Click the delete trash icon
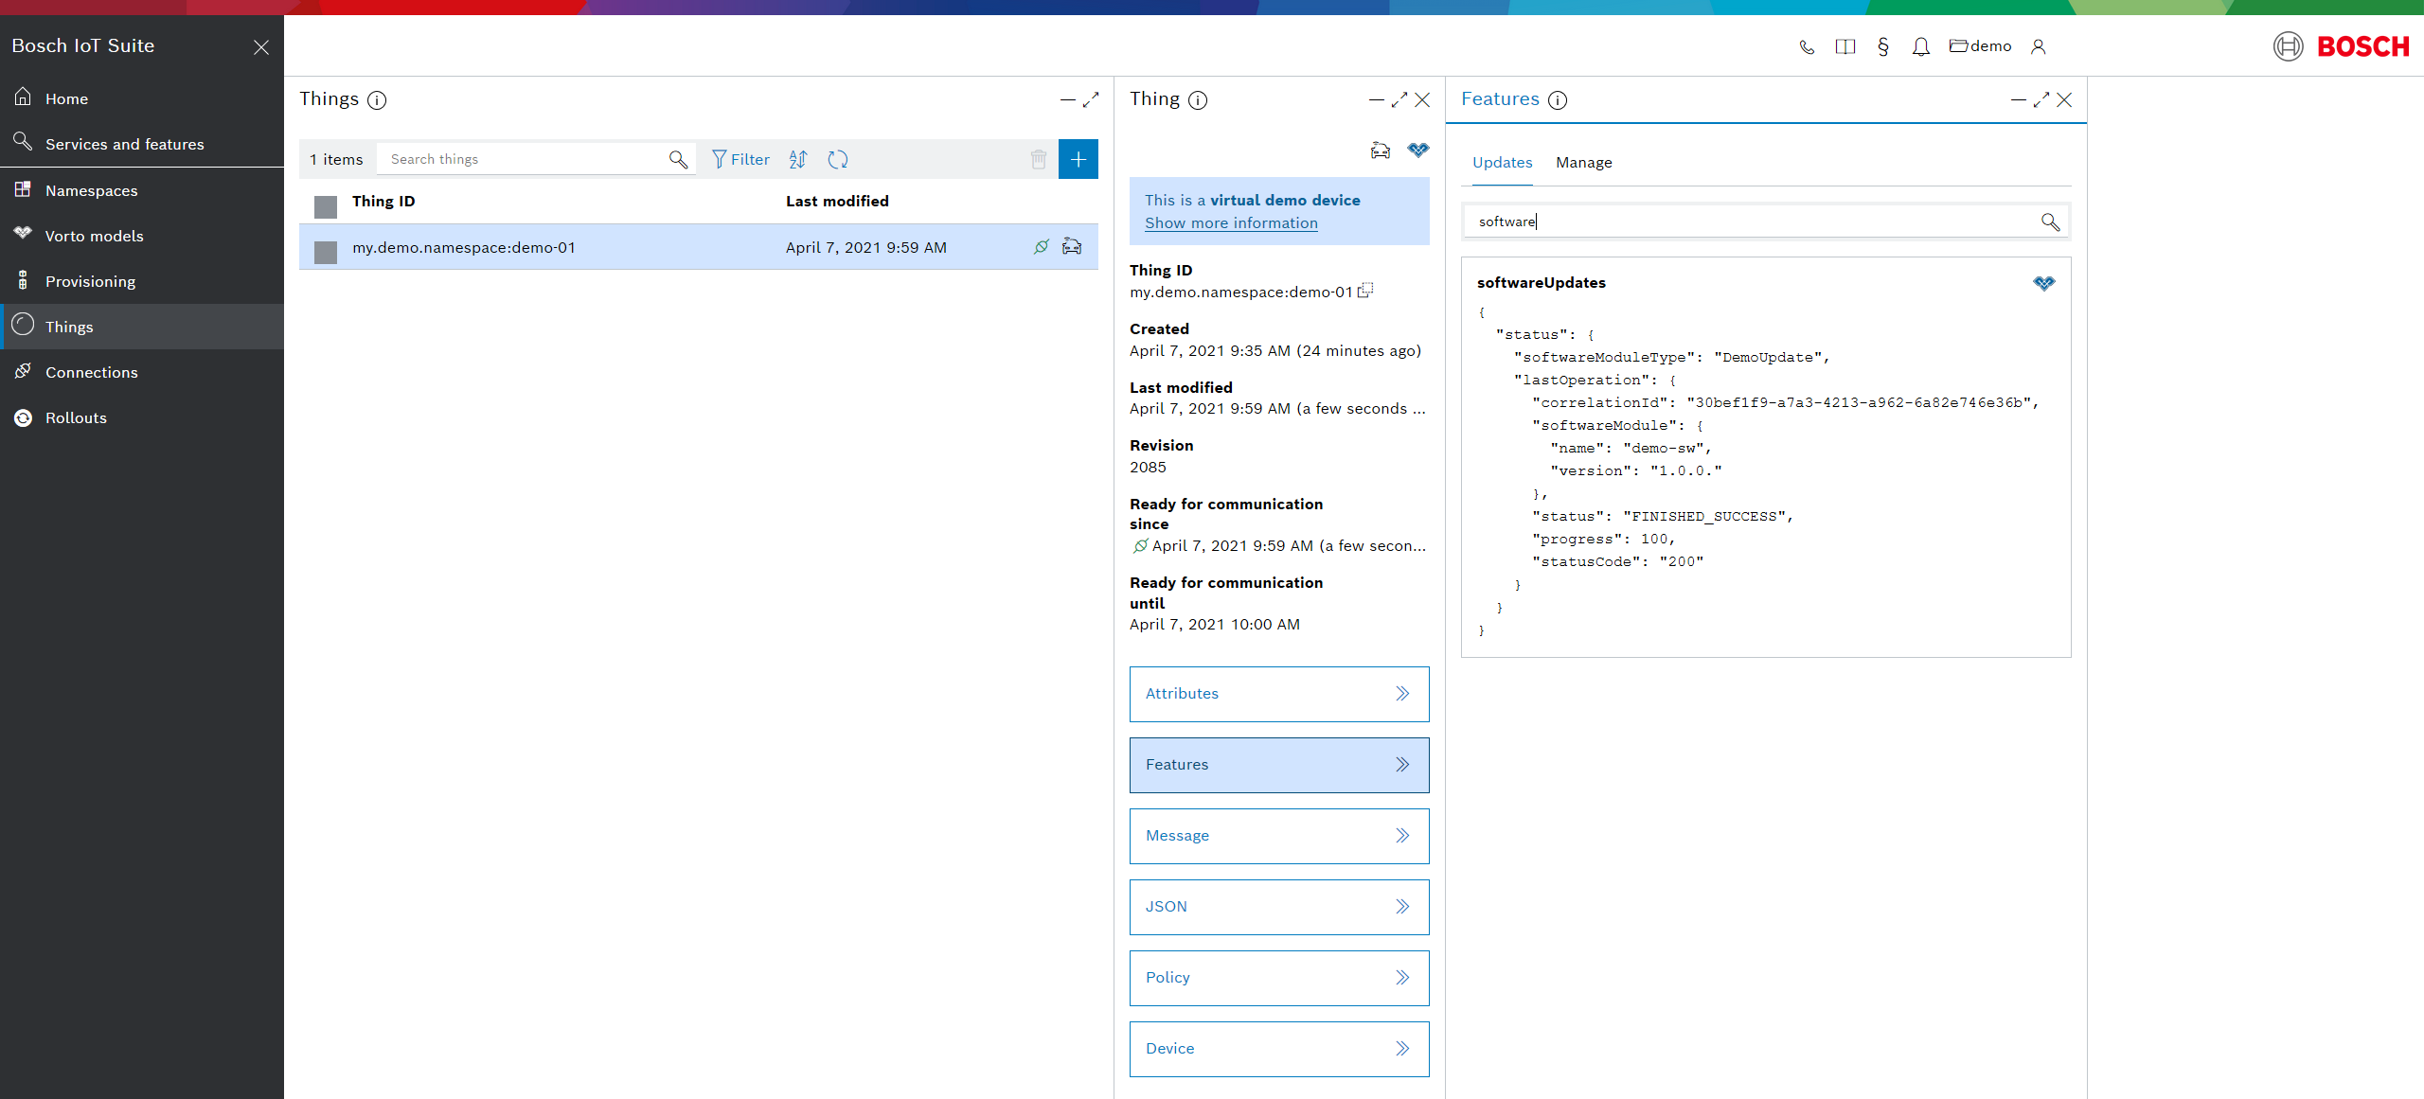This screenshot has width=2424, height=1099. pos(1039,159)
